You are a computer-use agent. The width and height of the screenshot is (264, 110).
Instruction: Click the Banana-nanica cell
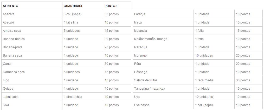[x=14, y=39]
